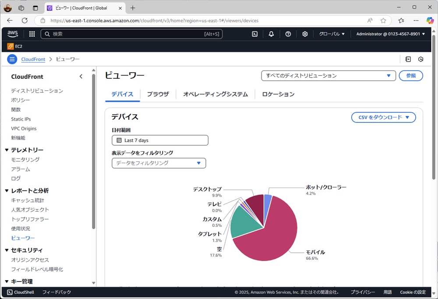Click the EC2 favorite shortcut icon
Screen dimensions: 438x299
pyautogui.click(x=11, y=46)
